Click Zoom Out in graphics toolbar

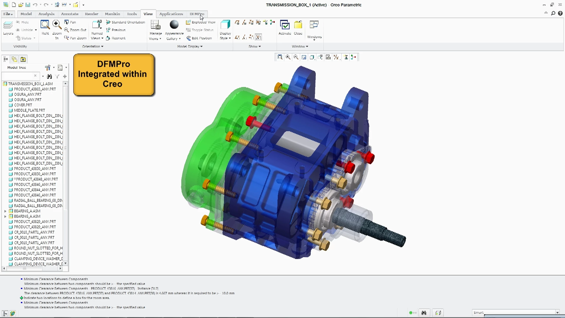296,57
